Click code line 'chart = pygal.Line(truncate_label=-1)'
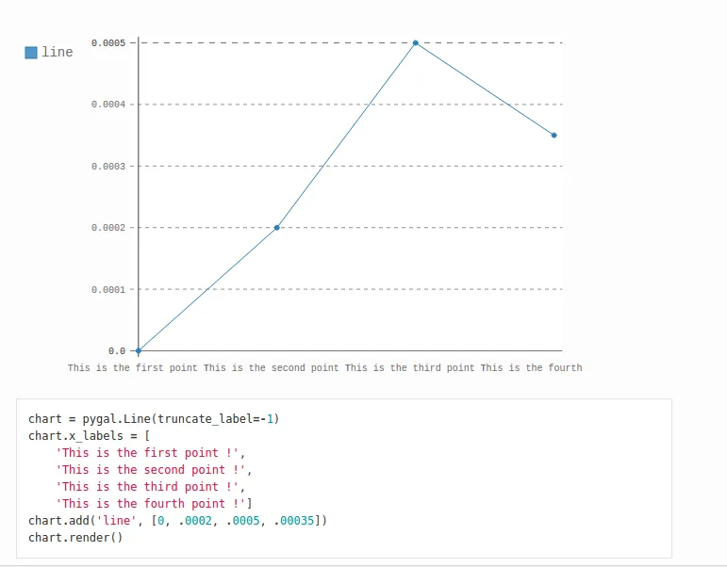The image size is (727, 567). pos(154,419)
